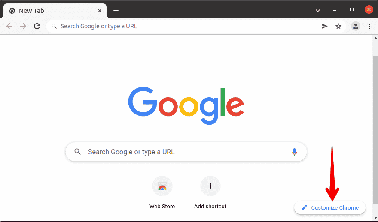Click the Google logo

point(186,105)
